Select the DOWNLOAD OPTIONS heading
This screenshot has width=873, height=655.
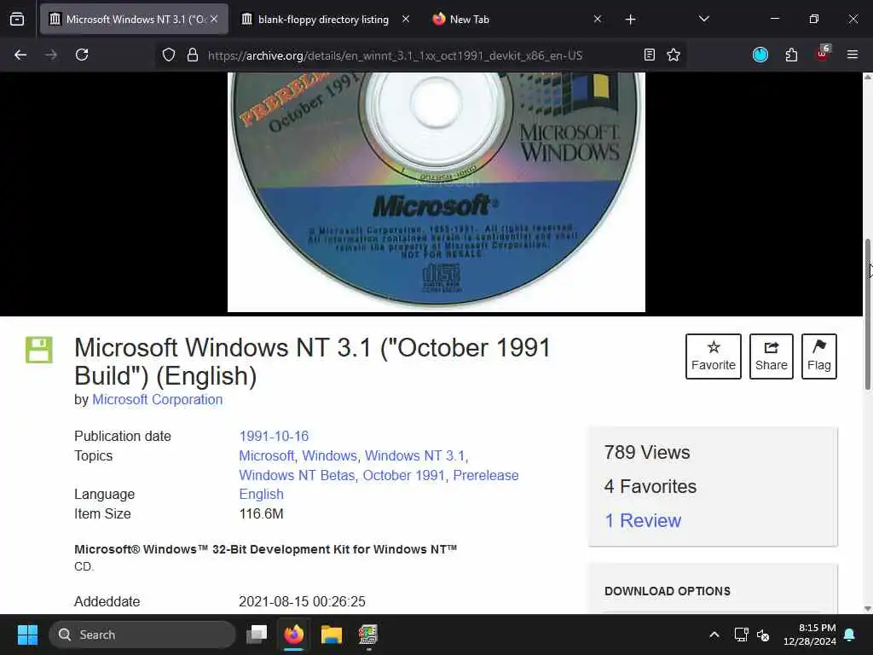tap(668, 591)
